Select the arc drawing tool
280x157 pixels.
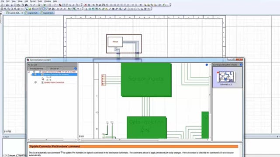(128, 9)
